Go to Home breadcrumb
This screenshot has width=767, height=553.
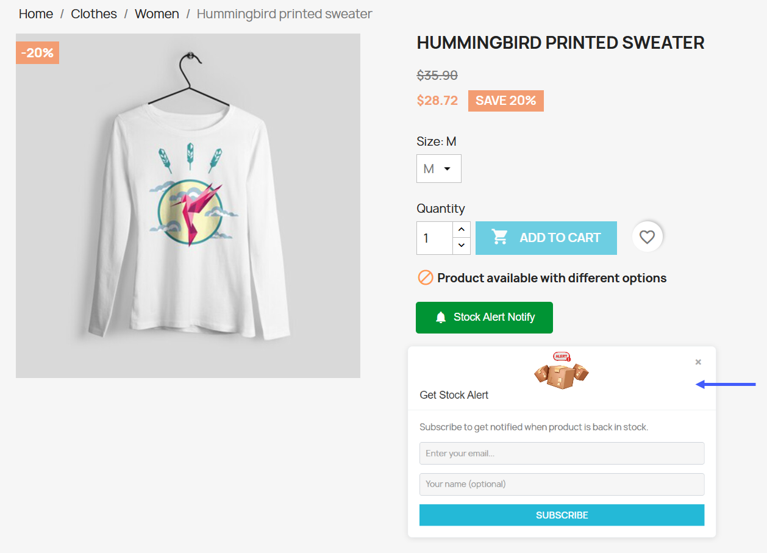click(36, 14)
